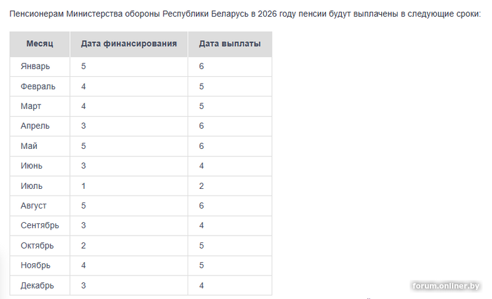
Task: Select the "Февраль" month cell
Action: 38,86
